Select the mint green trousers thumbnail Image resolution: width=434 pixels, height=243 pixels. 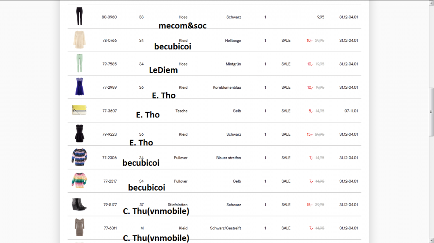(79, 63)
